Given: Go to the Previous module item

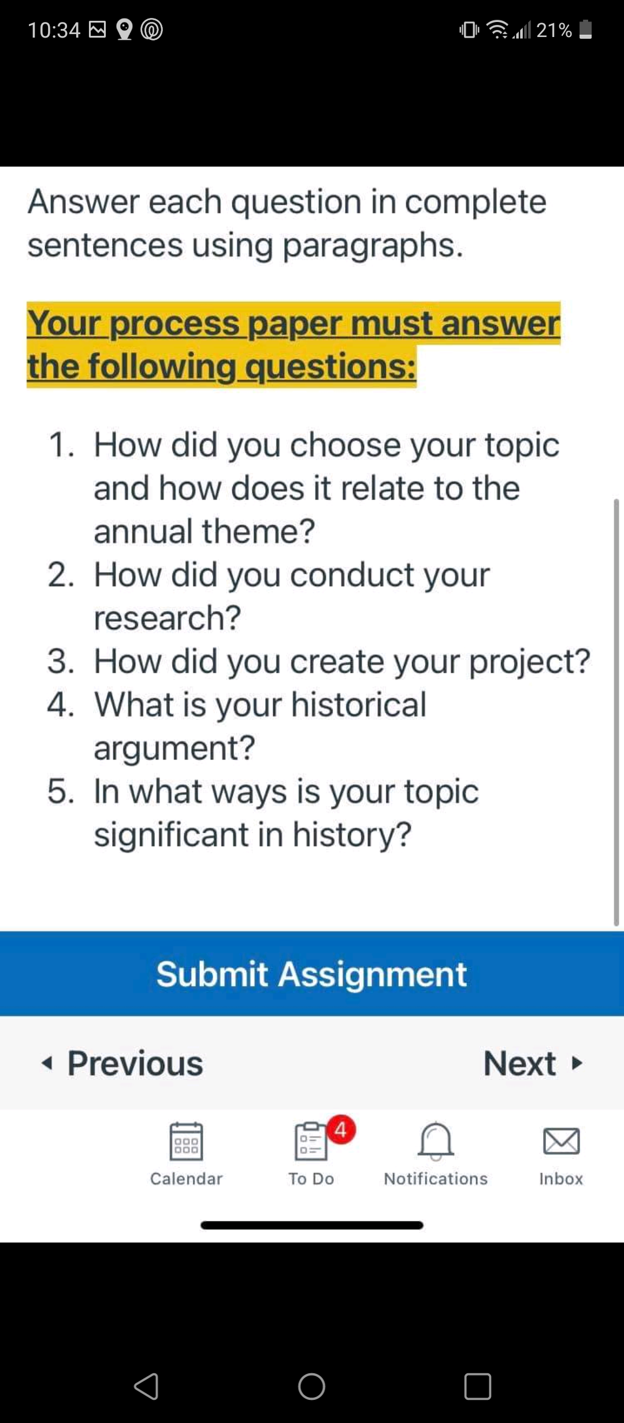Looking at the screenshot, I should point(122,1063).
